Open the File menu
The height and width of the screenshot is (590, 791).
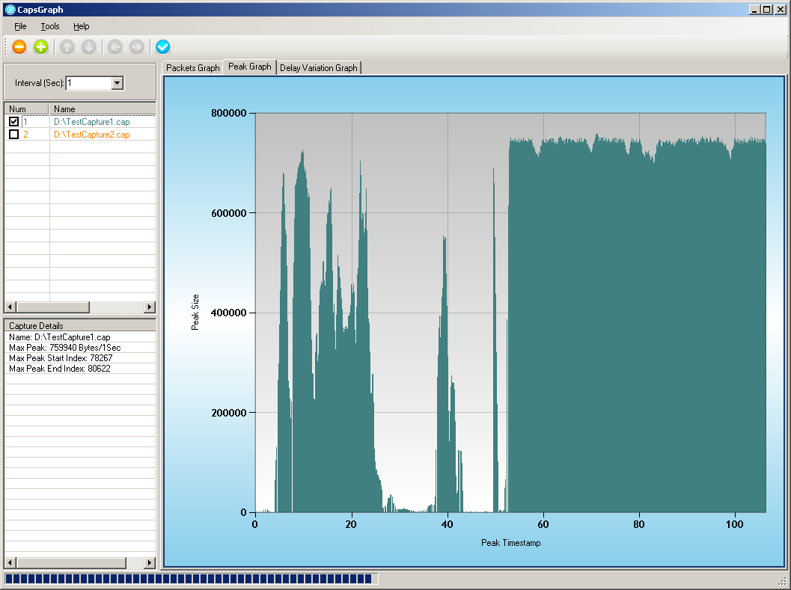click(x=20, y=26)
